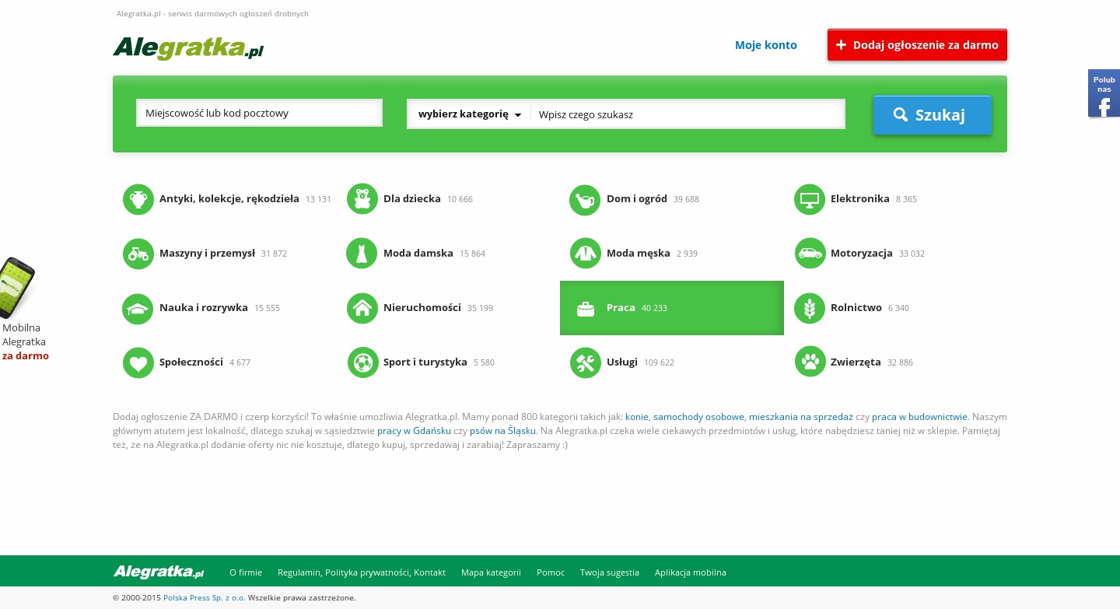Viewport: 1120px width, 609px height.
Task: Go to the Nieruchomości category
Action: [x=422, y=308]
